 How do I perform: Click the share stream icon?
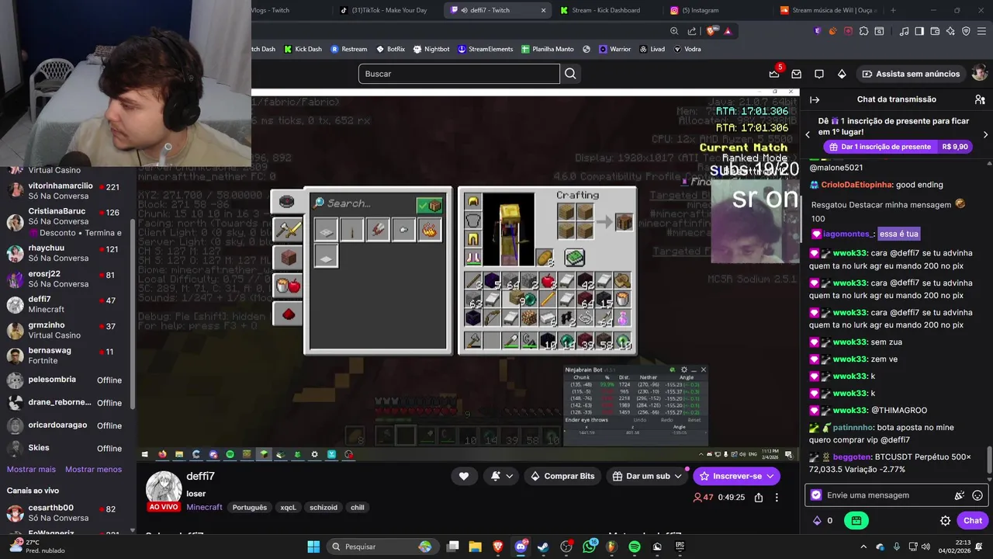coord(759,498)
